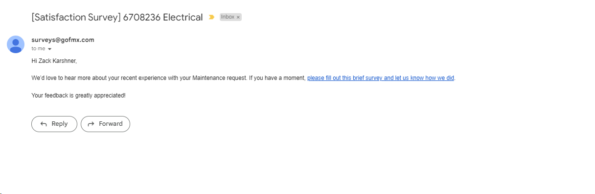Click "Your feedback is greatly appreciated!" line

[x=78, y=96]
